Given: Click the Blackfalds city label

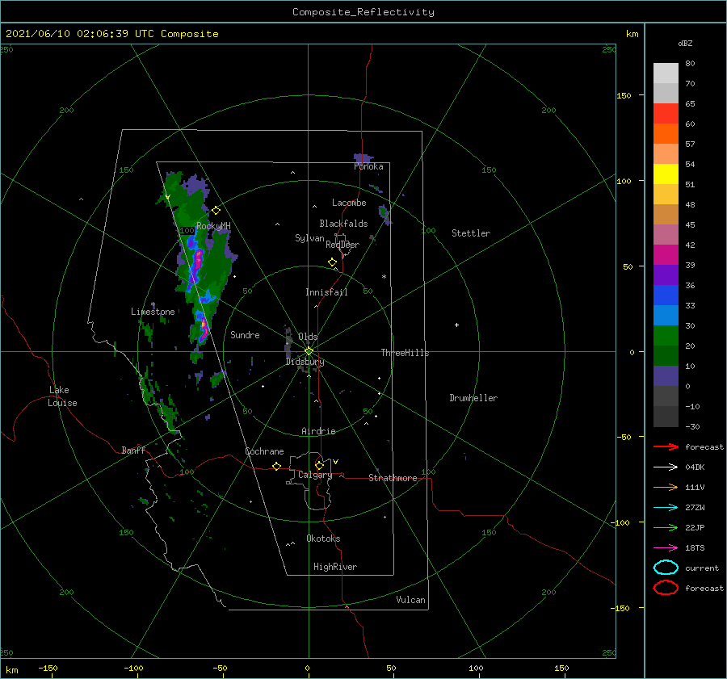Looking at the screenshot, I should coord(343,224).
